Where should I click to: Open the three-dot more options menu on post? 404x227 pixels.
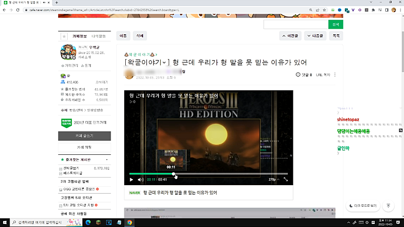(x=335, y=75)
